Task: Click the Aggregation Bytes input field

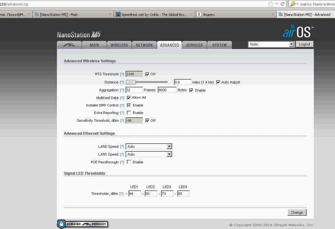Action: point(167,90)
